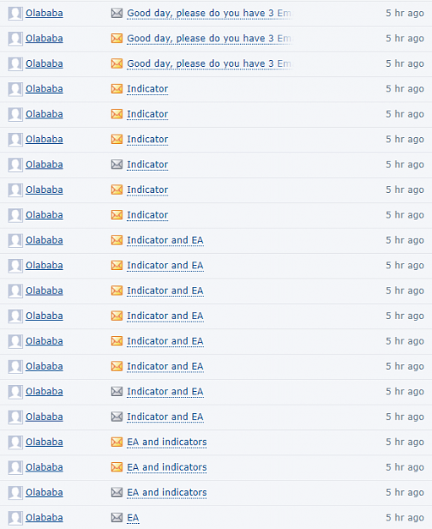Screen dimensions: 432x529
Task: Open the first Indicator message in the list
Action: tap(147, 89)
